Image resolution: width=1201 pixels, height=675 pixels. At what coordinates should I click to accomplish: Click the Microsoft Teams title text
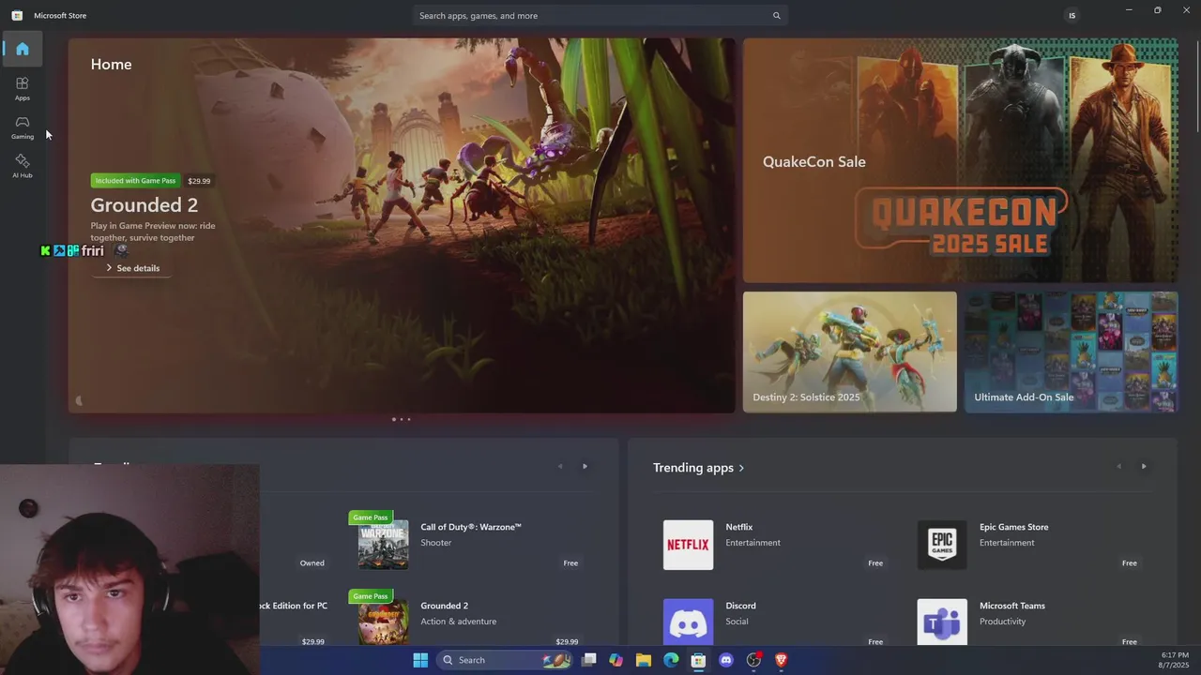(1012, 606)
